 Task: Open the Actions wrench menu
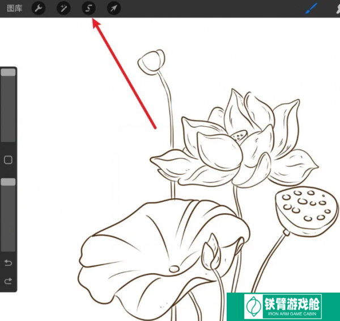click(x=39, y=9)
